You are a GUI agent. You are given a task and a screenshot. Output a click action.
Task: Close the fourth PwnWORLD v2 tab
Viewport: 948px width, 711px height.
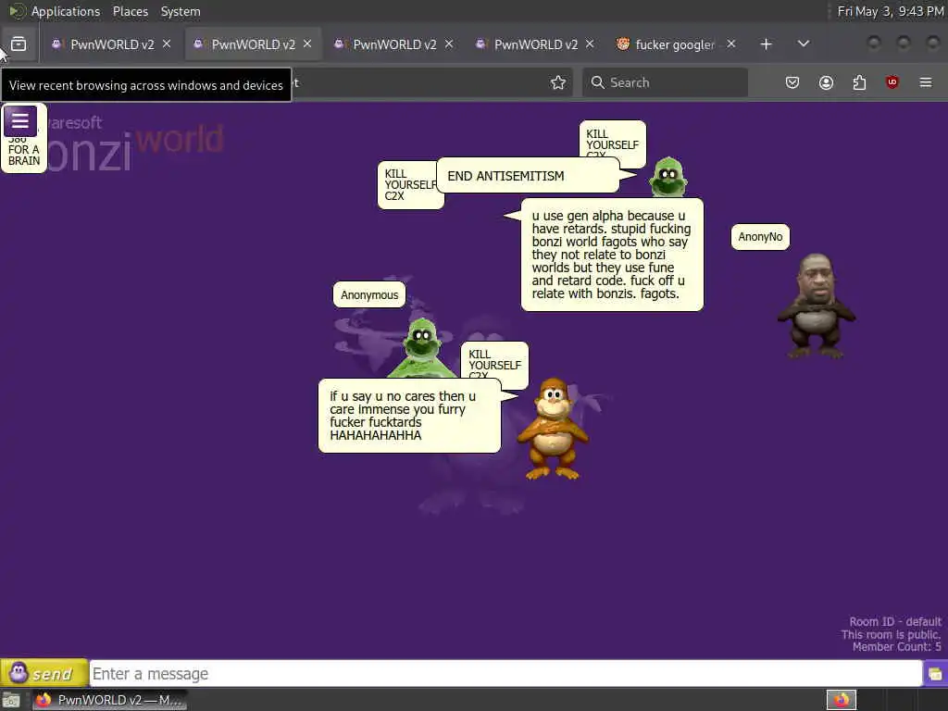(590, 44)
